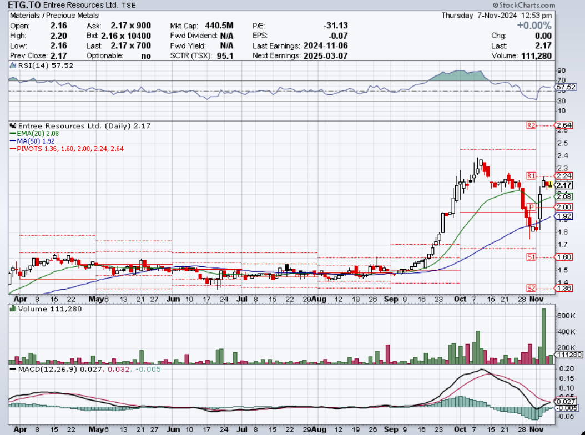Click the 2.24 pivot price tag
The width and height of the screenshot is (585, 435).
[564, 176]
